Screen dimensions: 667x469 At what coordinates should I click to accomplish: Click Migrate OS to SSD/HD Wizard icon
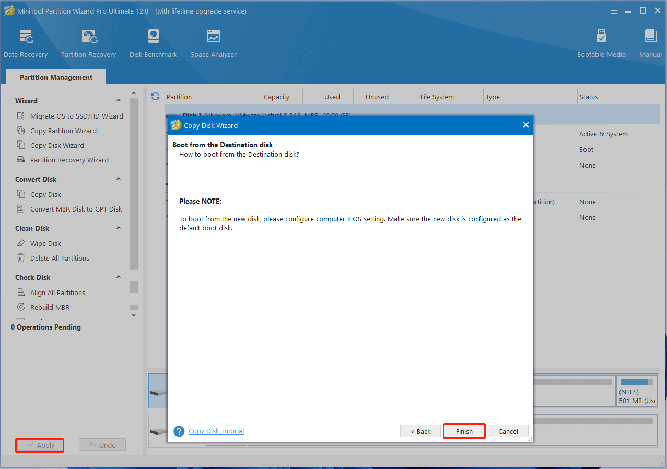pyautogui.click(x=21, y=116)
